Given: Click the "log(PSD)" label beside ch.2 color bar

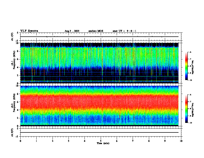Looking at the screenshot, I should point(193,110).
